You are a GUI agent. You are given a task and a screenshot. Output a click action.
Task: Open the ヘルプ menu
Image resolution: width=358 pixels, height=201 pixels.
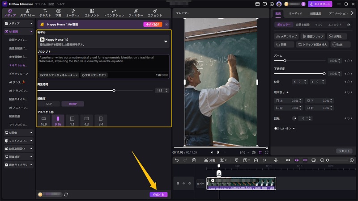click(60, 4)
